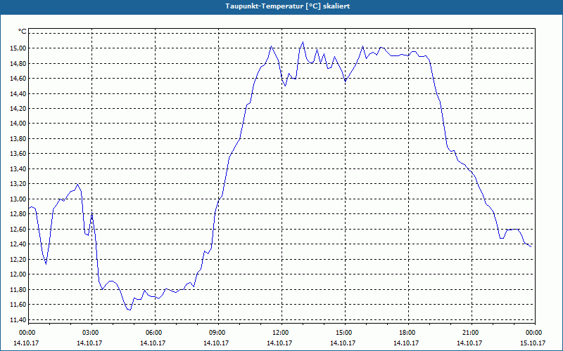Image resolution: width=563 pixels, height=351 pixels.
Task: Click the 21:00 time axis label
Action: 472,333
